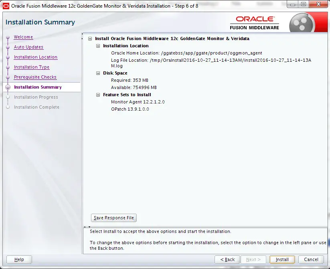This screenshot has width=330, height=269.
Task: Click the Installation Complete step bullet
Action: (8, 107)
